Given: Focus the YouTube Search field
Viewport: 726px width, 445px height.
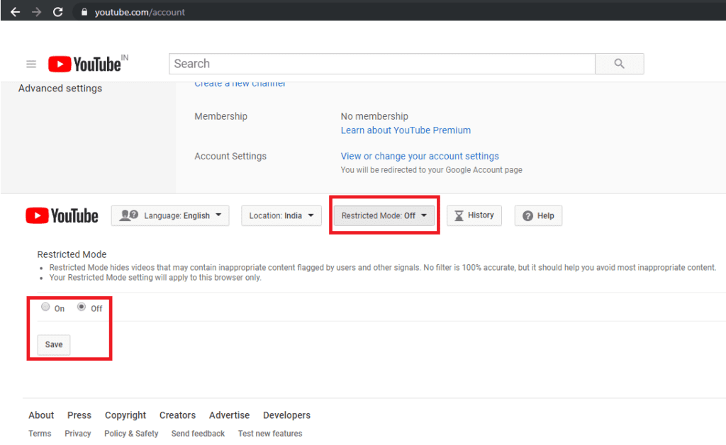Looking at the screenshot, I should pyautogui.click(x=382, y=64).
